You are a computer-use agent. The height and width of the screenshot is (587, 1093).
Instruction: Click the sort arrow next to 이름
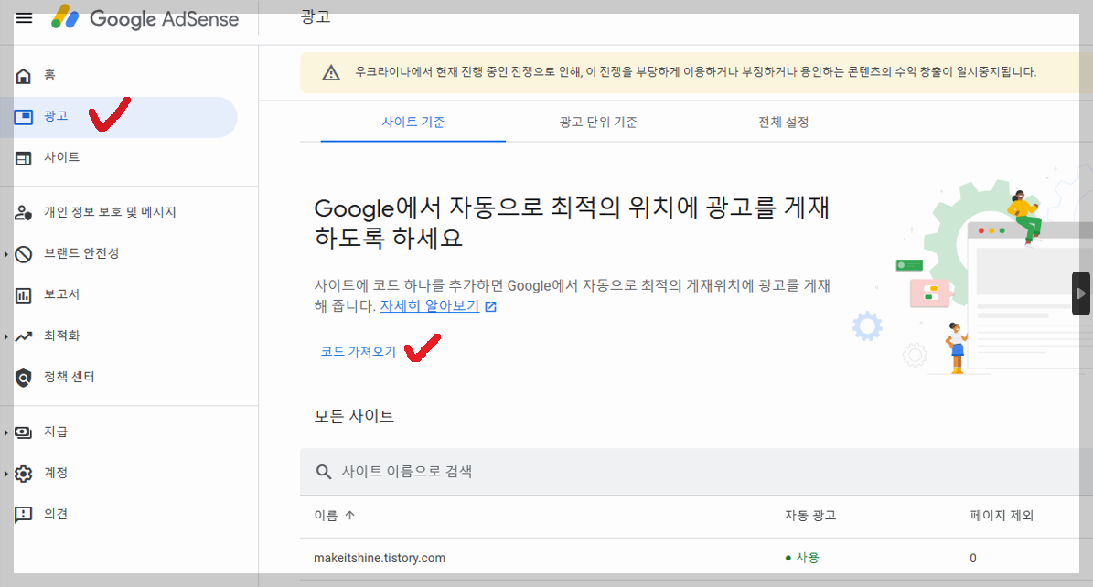[350, 515]
